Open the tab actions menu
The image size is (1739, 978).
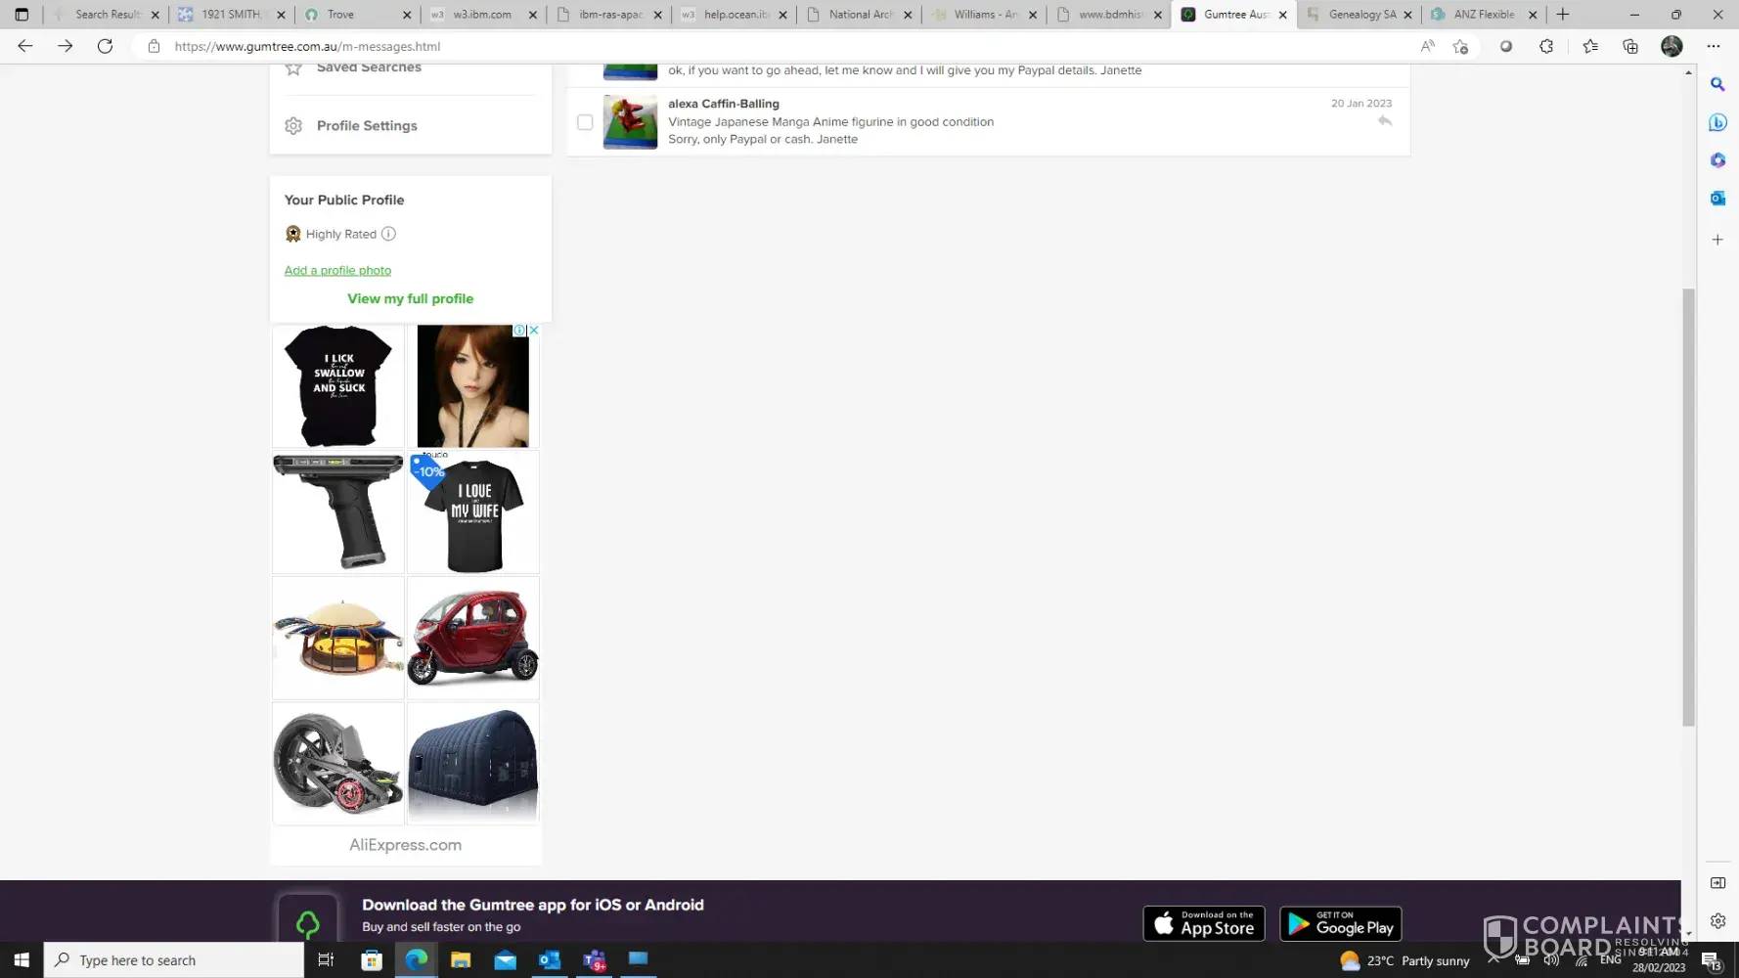pyautogui.click(x=22, y=15)
